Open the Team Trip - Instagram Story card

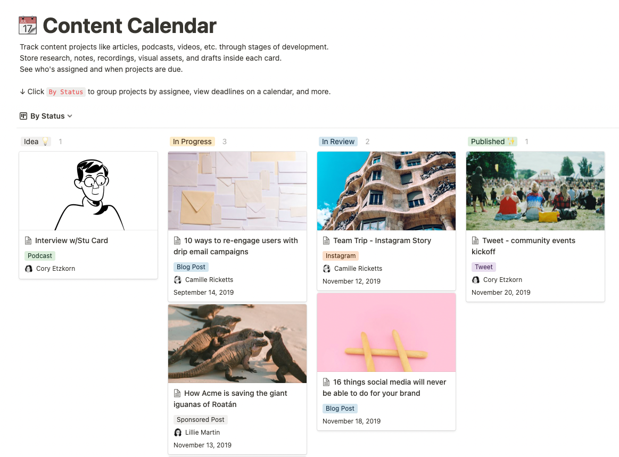coord(382,240)
